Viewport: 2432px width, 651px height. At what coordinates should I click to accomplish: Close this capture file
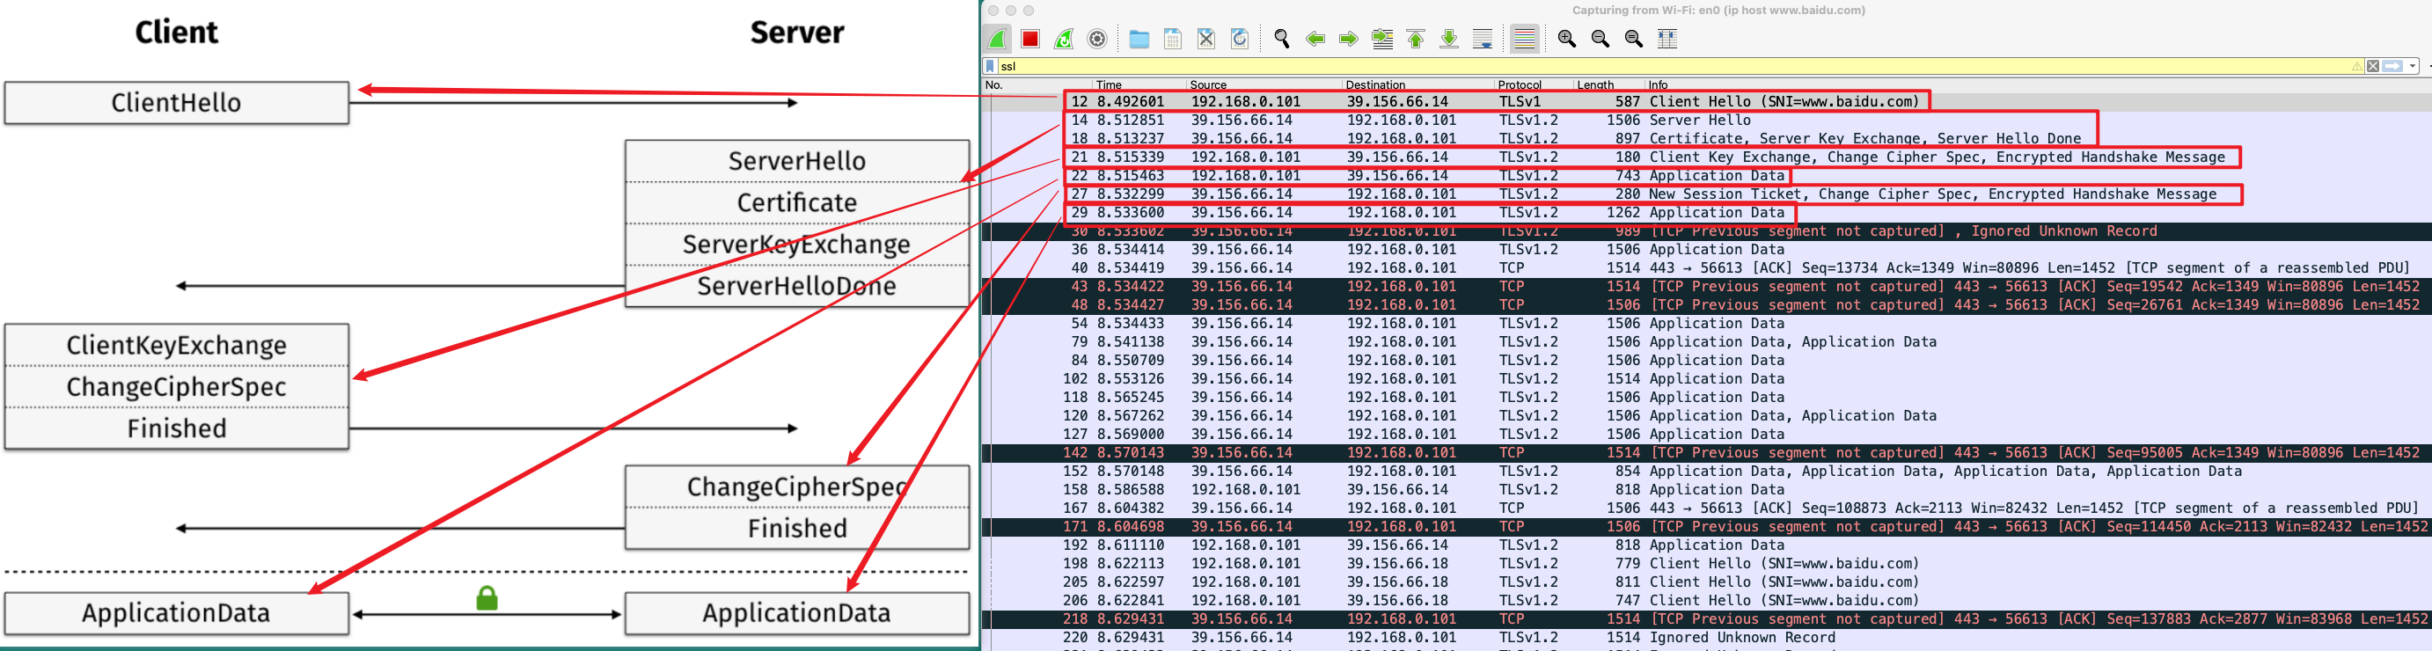click(x=1205, y=39)
